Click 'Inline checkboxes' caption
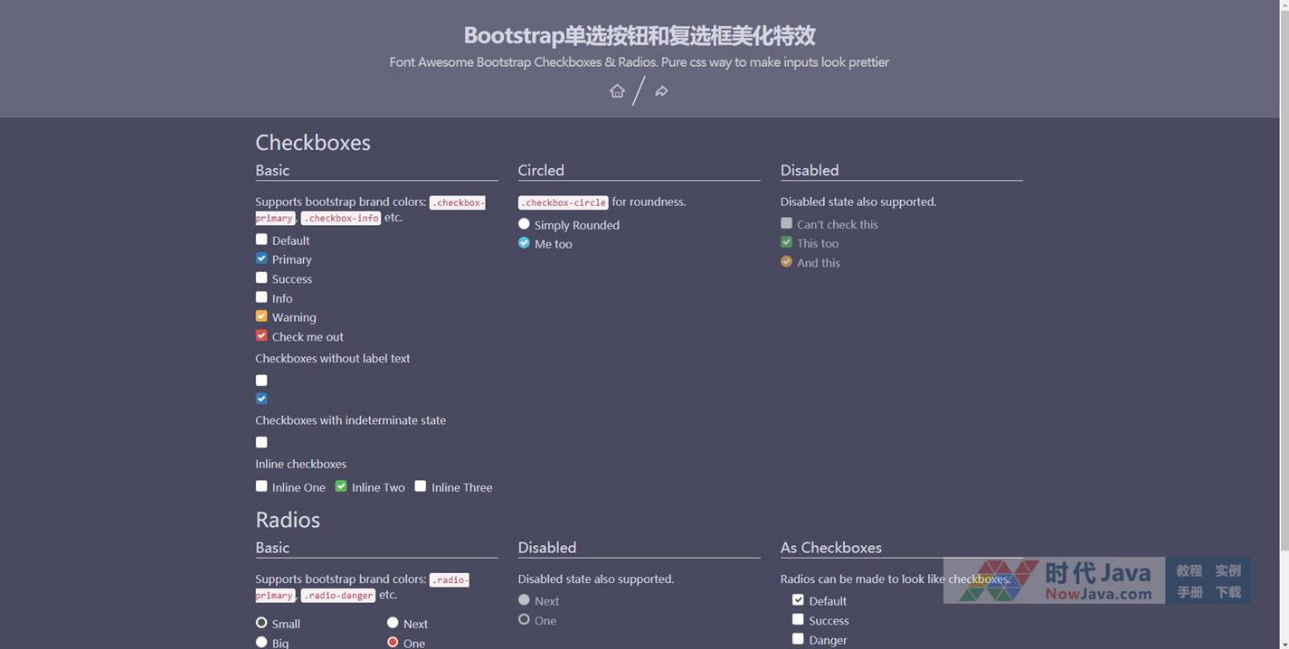This screenshot has width=1289, height=649. [301, 464]
